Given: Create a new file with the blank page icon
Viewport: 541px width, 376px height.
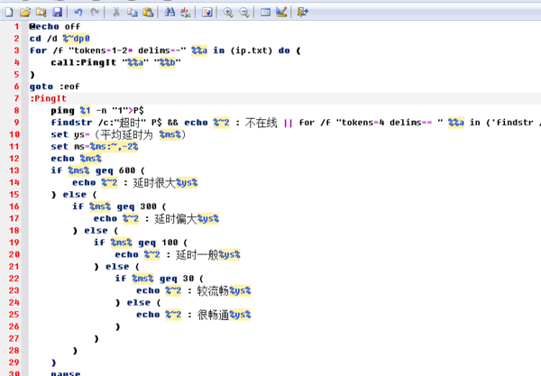Looking at the screenshot, I should [x=8, y=13].
